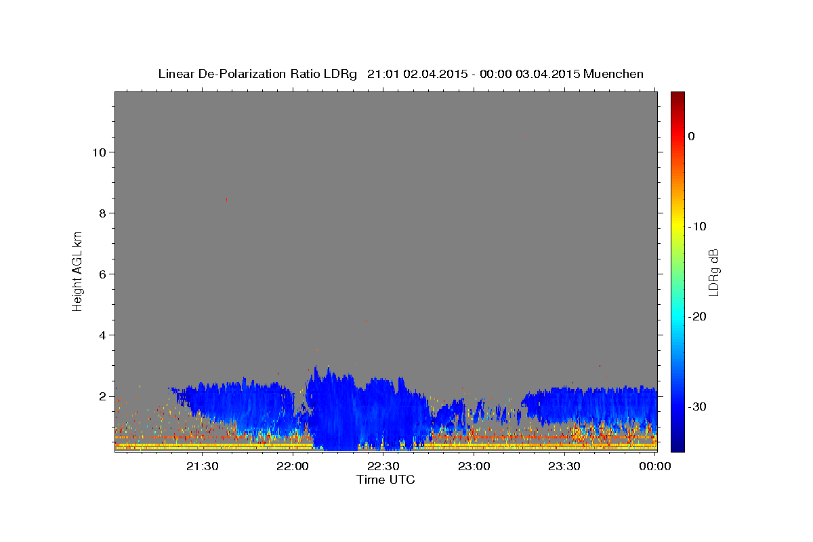Image resolution: width=813 pixels, height=542 pixels.
Task: Click the 23:00 time tick label
Action: click(474, 466)
